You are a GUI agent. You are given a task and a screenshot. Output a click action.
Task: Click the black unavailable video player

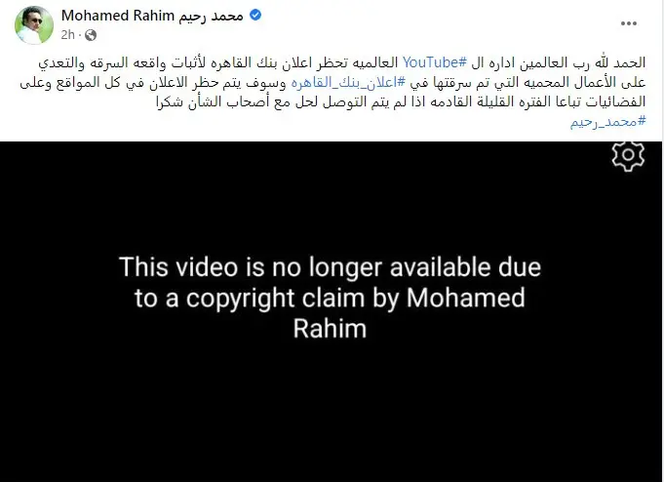coord(331,311)
